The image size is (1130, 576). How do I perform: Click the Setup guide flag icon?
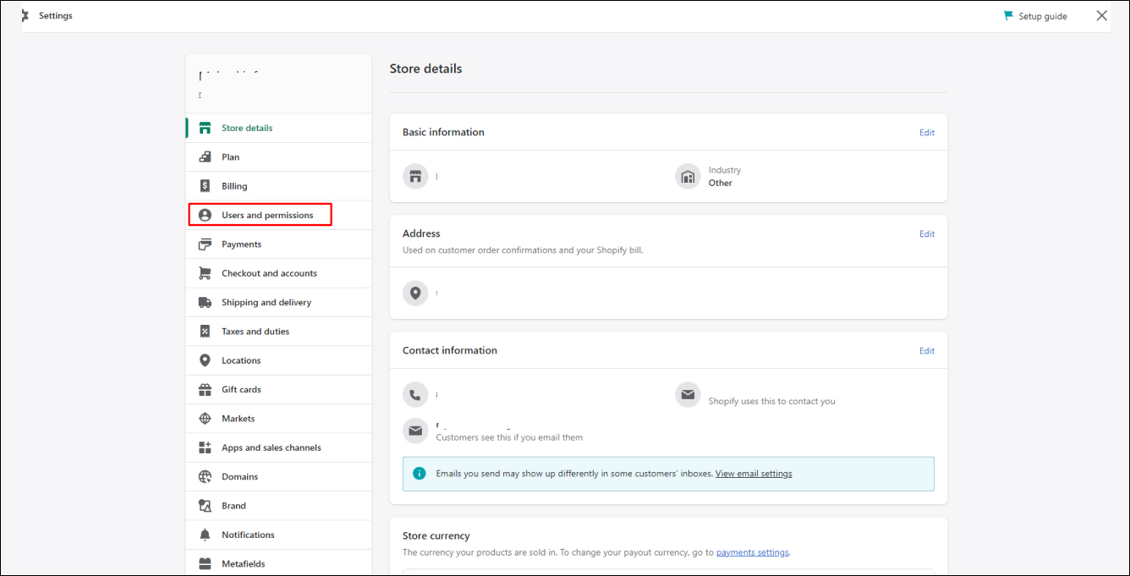[x=1008, y=15]
